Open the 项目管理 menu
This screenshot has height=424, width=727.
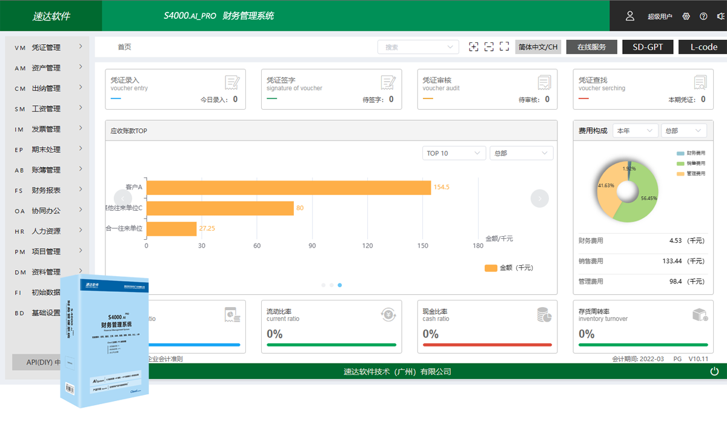point(47,251)
